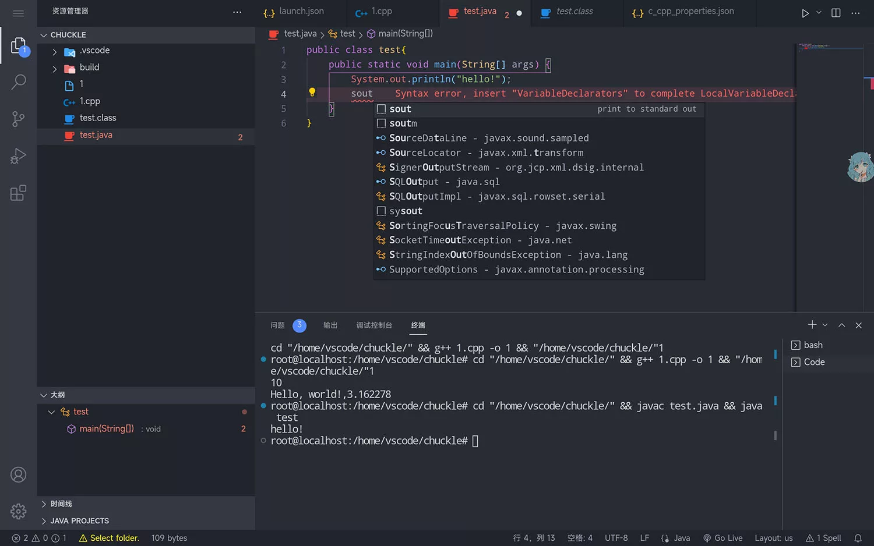Open the 调试控制台 debug console tab
This screenshot has height=546, width=874.
pos(374,325)
